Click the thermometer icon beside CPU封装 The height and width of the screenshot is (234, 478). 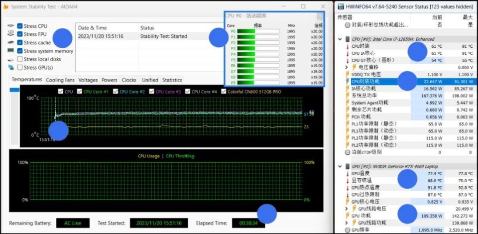click(347, 46)
